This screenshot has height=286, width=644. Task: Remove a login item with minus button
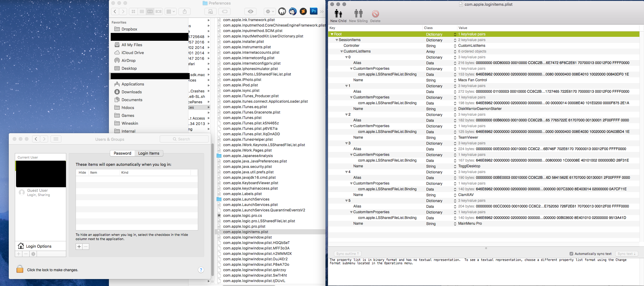[86, 246]
